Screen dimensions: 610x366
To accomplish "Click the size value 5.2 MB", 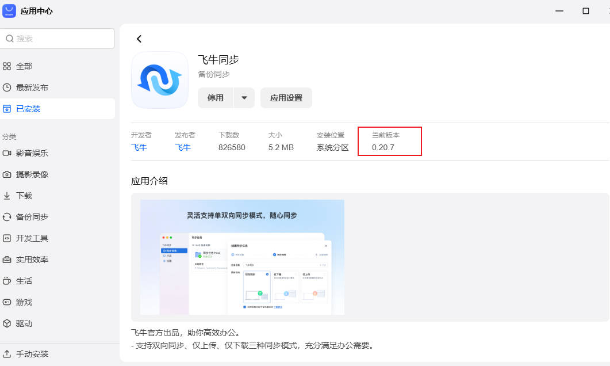I will [281, 147].
